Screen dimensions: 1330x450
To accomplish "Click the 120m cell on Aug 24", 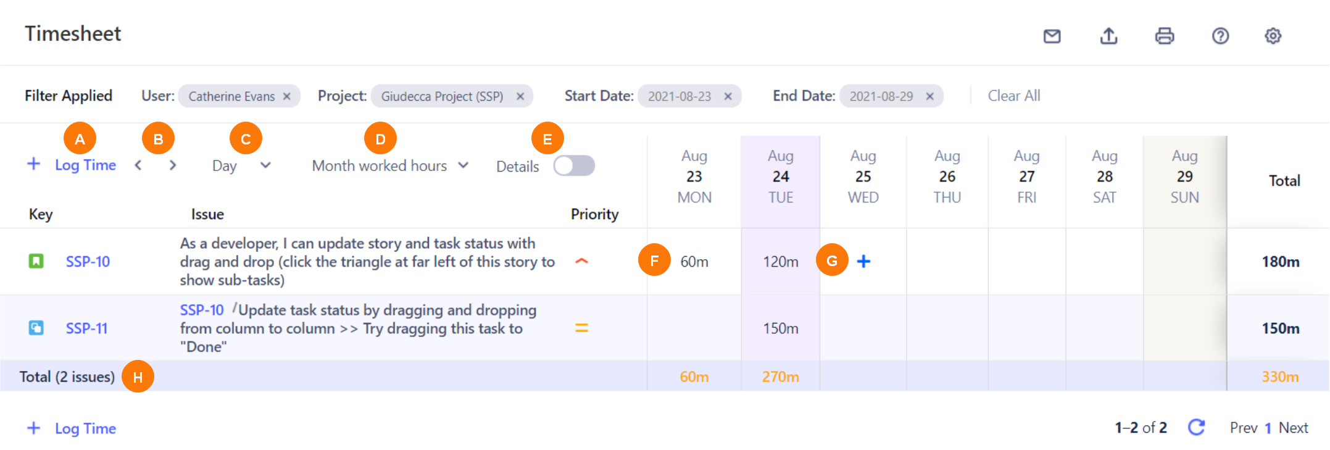I will pyautogui.click(x=780, y=262).
